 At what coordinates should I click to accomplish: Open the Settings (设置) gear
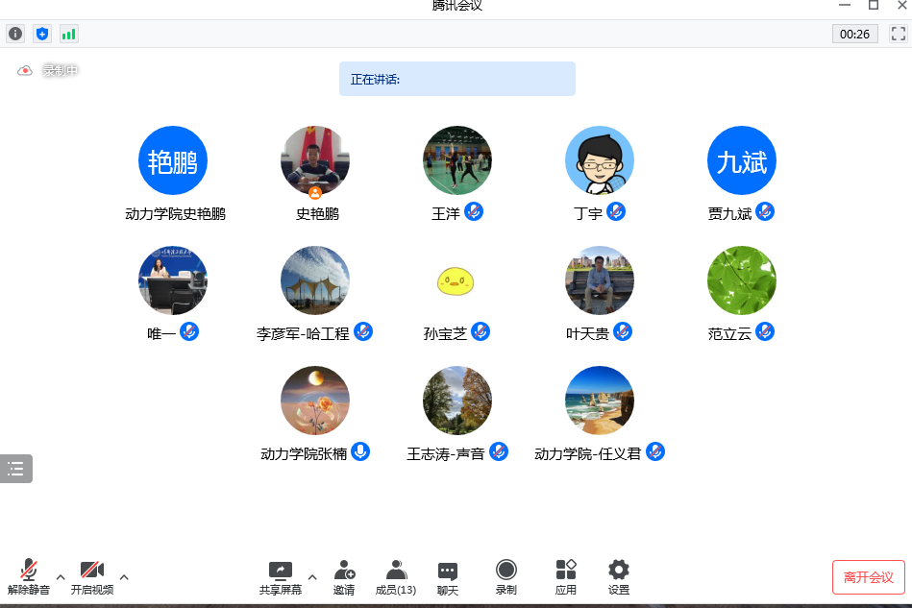click(x=619, y=577)
